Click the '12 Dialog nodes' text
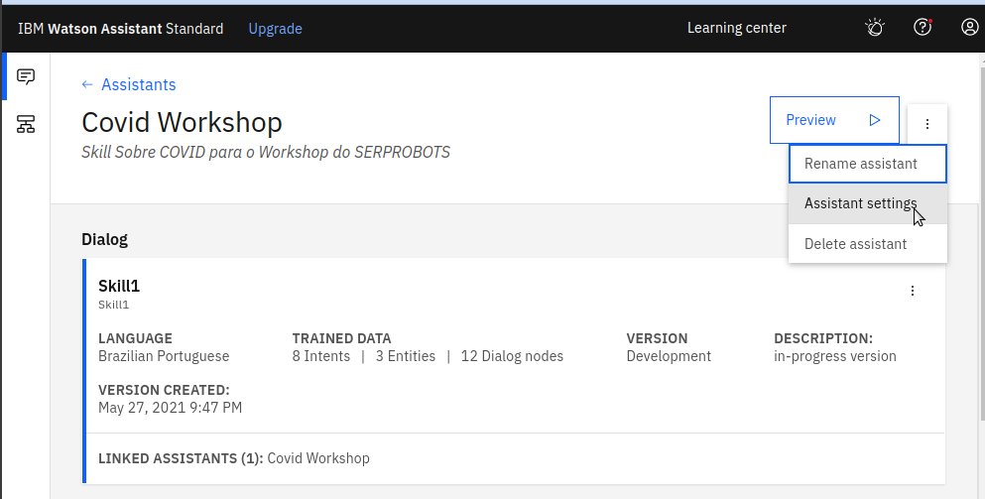985x499 pixels. tap(512, 356)
